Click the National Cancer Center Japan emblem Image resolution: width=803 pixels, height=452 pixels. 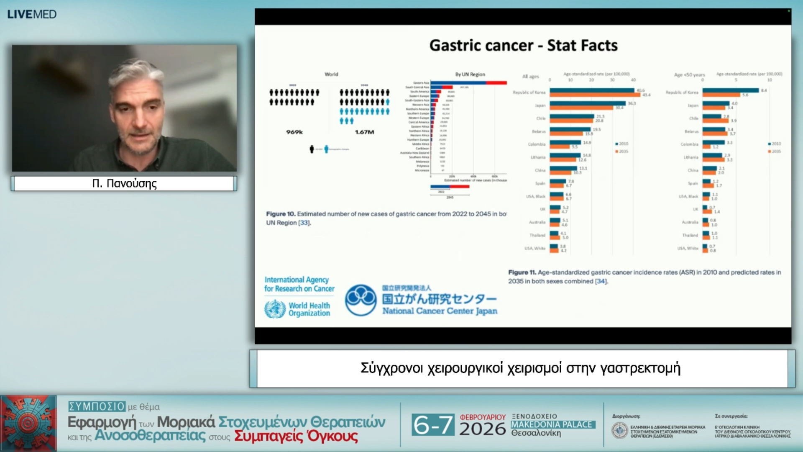pos(361,300)
